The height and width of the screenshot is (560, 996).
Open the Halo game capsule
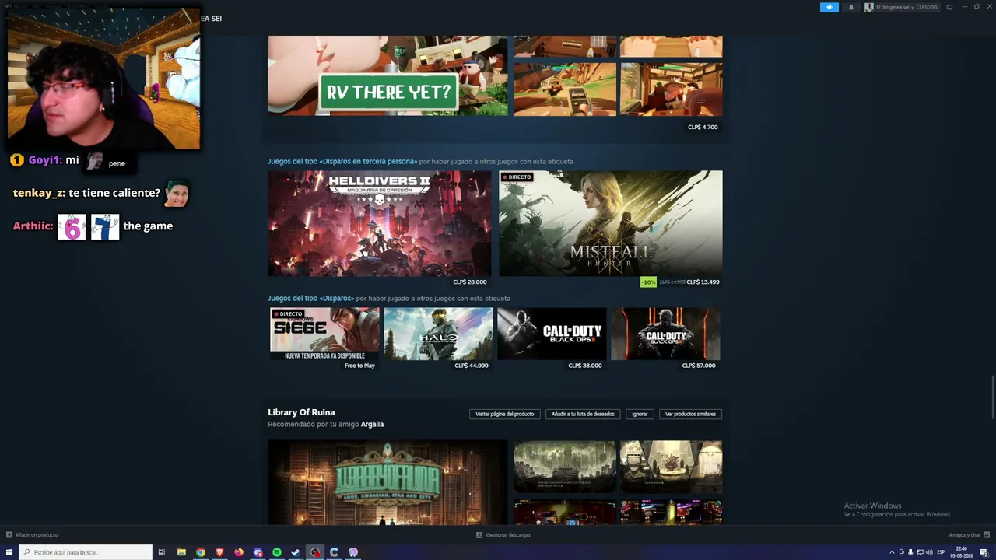(x=438, y=334)
